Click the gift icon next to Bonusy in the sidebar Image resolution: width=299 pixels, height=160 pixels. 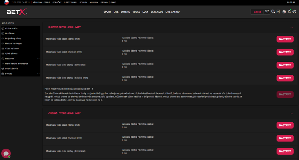click(x=3, y=74)
